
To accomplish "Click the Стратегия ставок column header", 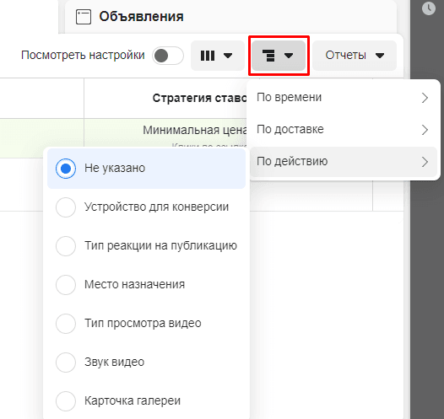I will point(199,98).
